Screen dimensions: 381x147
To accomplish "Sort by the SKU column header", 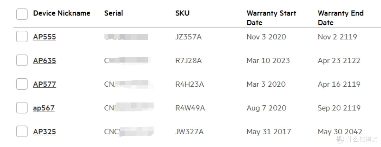I will point(182,13).
